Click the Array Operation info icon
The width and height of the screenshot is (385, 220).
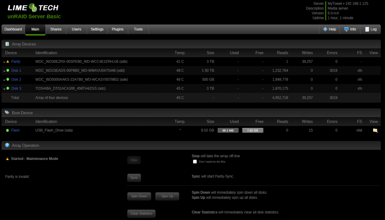point(7,145)
